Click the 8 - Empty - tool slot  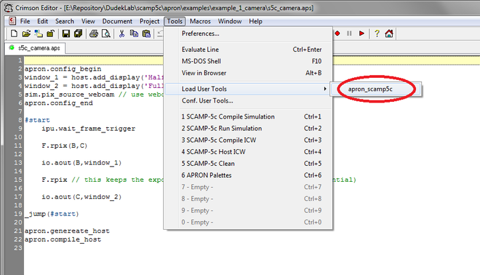249,199
